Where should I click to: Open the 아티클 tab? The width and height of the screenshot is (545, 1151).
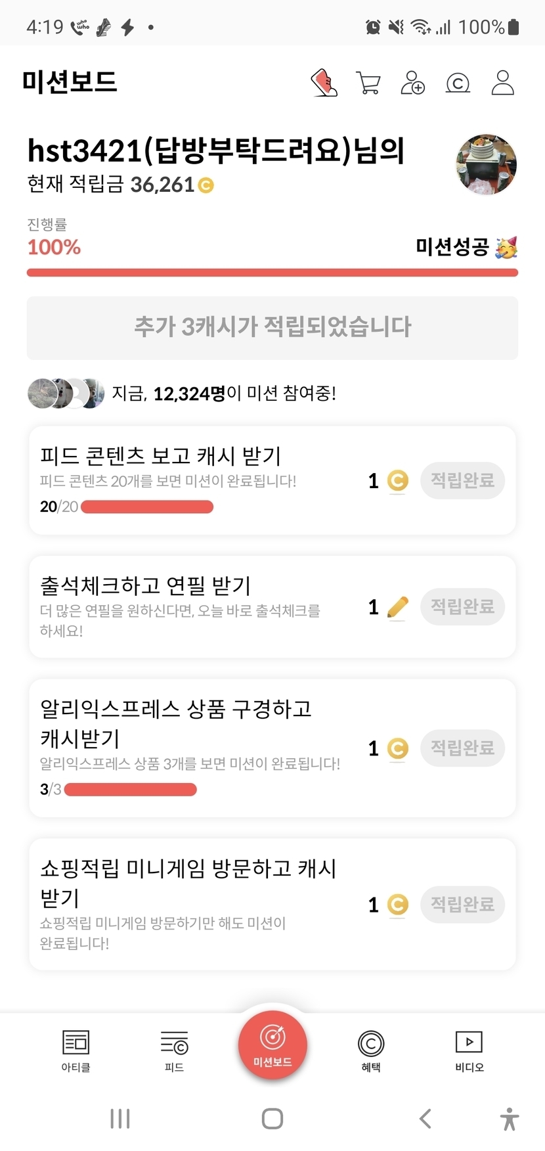tap(76, 1050)
